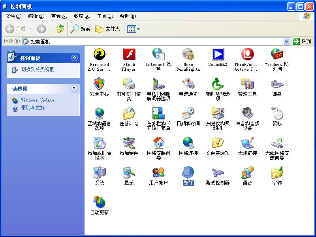Screen dimensions: 316x237
Task: Open the 编辑(E) menu
Action: click(x=36, y=16)
